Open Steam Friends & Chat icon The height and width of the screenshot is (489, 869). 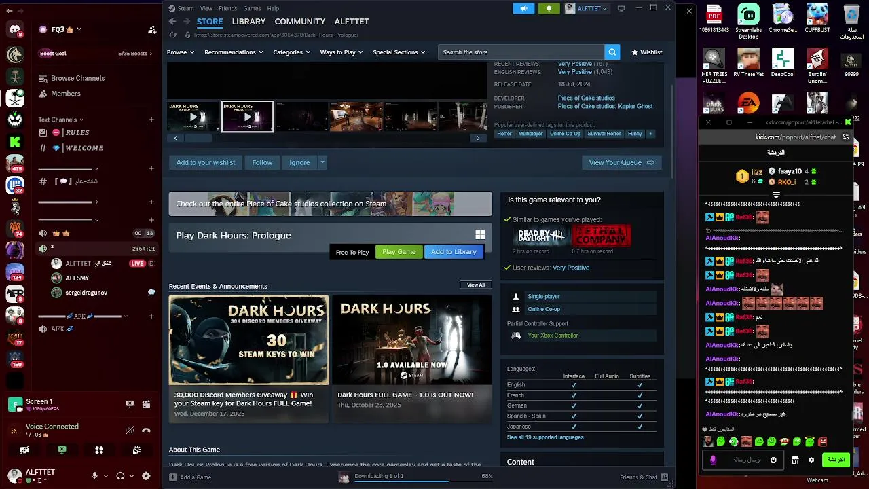pyautogui.click(x=664, y=477)
